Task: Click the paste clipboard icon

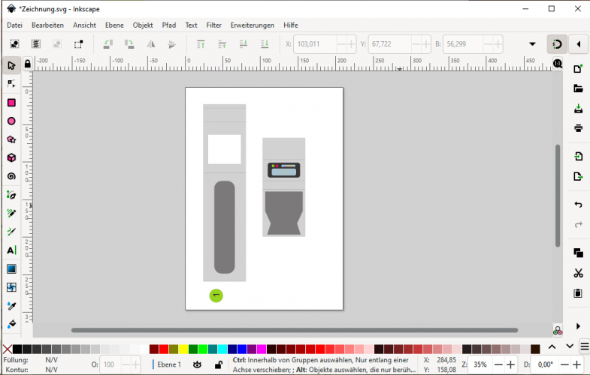Action: tap(578, 292)
